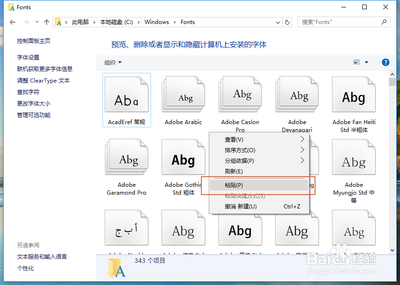The width and height of the screenshot is (400, 285).
Task: Open help with the blue question mark
Action: [386, 62]
